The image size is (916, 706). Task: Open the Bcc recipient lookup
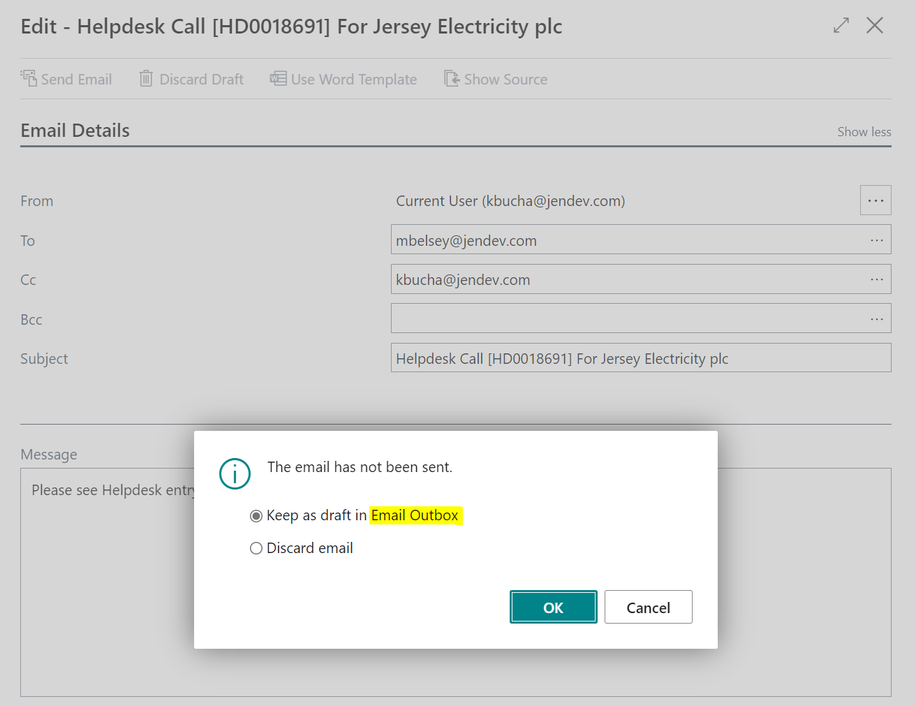(x=876, y=318)
